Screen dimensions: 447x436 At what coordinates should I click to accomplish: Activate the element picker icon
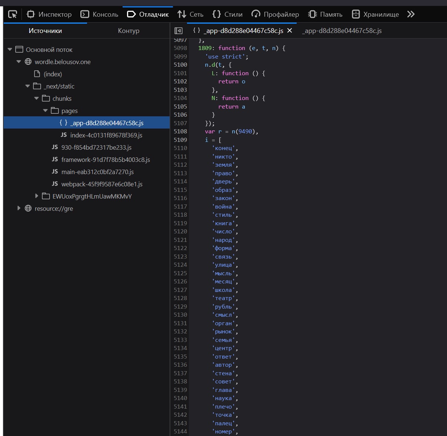pyautogui.click(x=13, y=14)
